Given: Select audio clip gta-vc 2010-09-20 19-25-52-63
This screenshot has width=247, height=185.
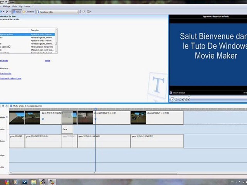Looking at the screenshot, I should click(x=43, y=141).
